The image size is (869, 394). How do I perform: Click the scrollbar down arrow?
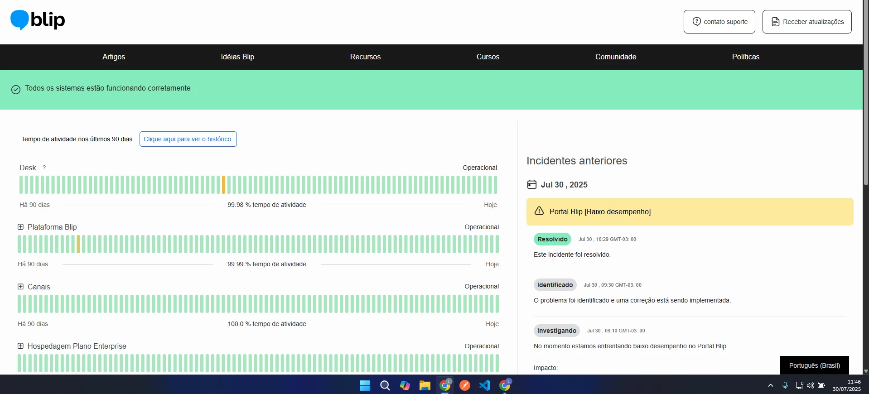coord(866,371)
